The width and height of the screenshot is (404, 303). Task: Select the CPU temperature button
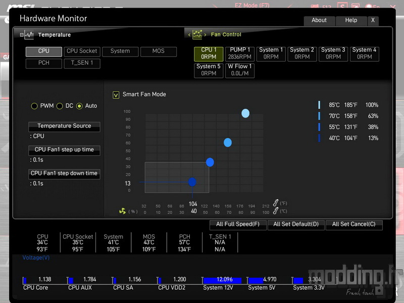tap(44, 52)
